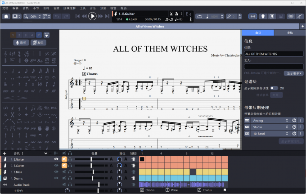Click the 歌词 lyrics button
The height and width of the screenshot is (194, 306).
pyautogui.click(x=21, y=43)
